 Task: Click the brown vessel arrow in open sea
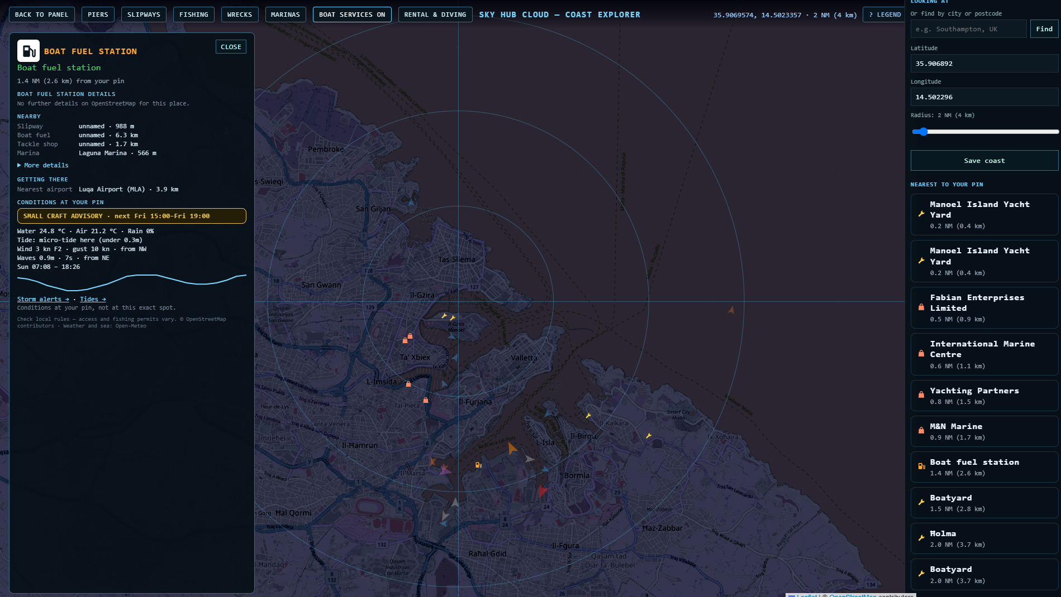click(731, 310)
